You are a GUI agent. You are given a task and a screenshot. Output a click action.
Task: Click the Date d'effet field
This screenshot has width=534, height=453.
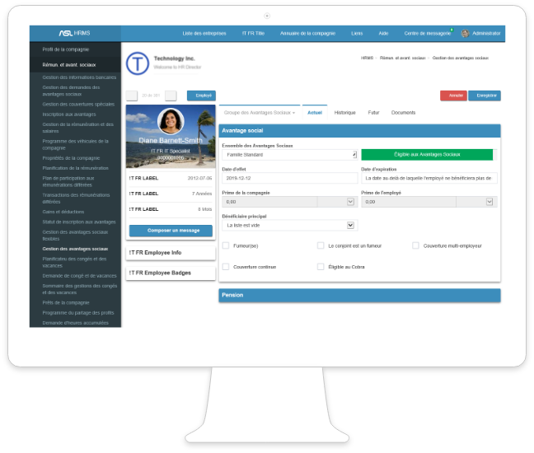point(290,178)
